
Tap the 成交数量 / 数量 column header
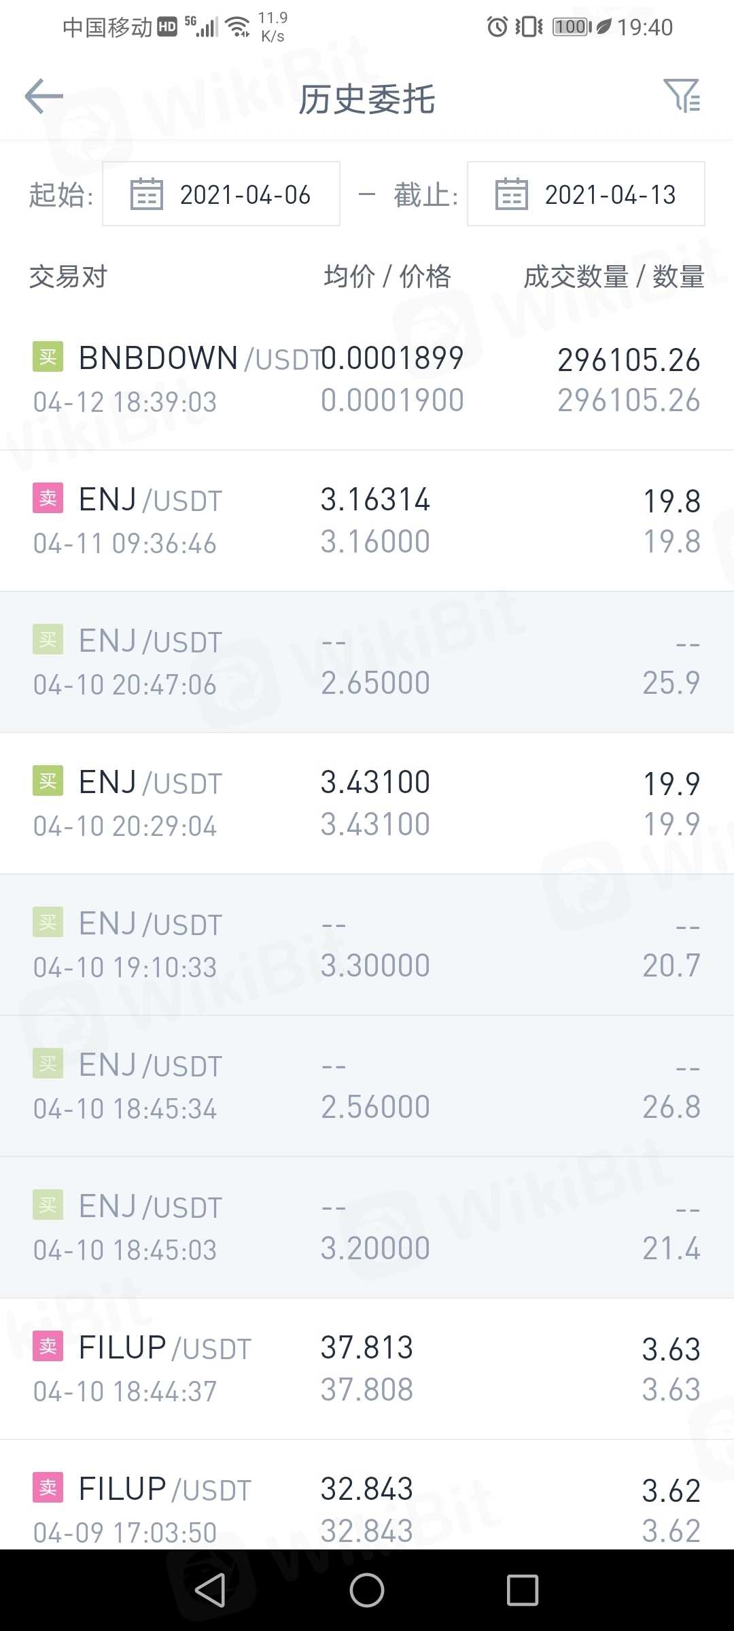613,277
